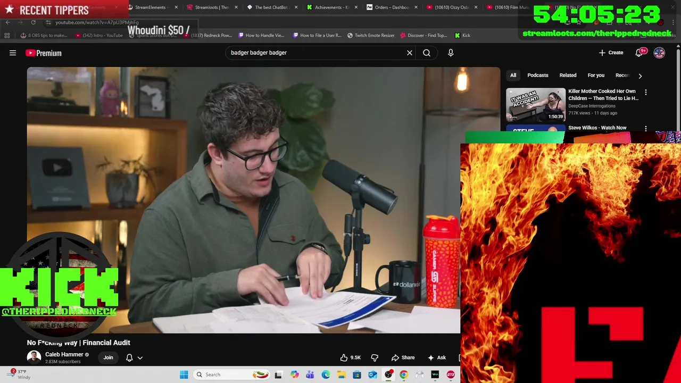
Task: Switch to Kick Achievements browser tab
Action: [331, 7]
